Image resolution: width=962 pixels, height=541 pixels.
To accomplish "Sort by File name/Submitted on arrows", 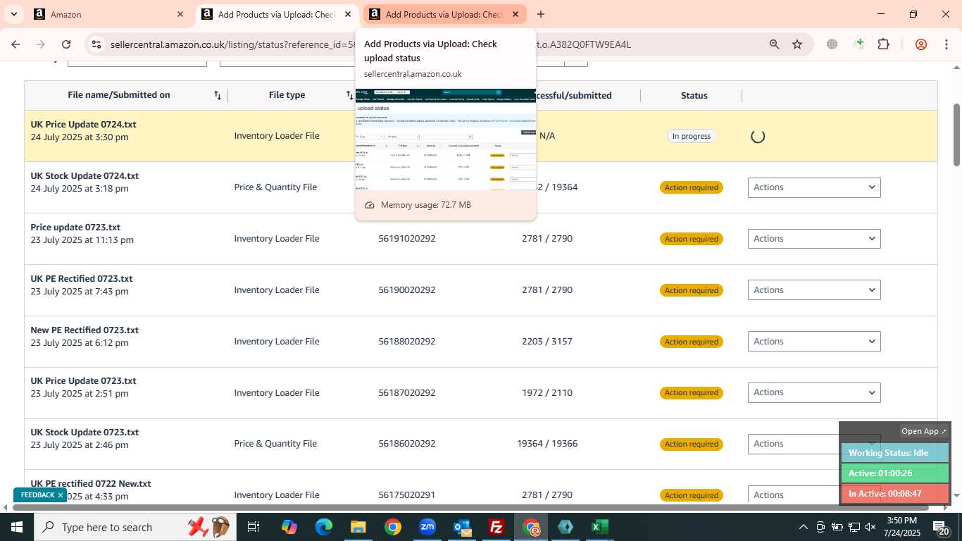I will point(218,95).
